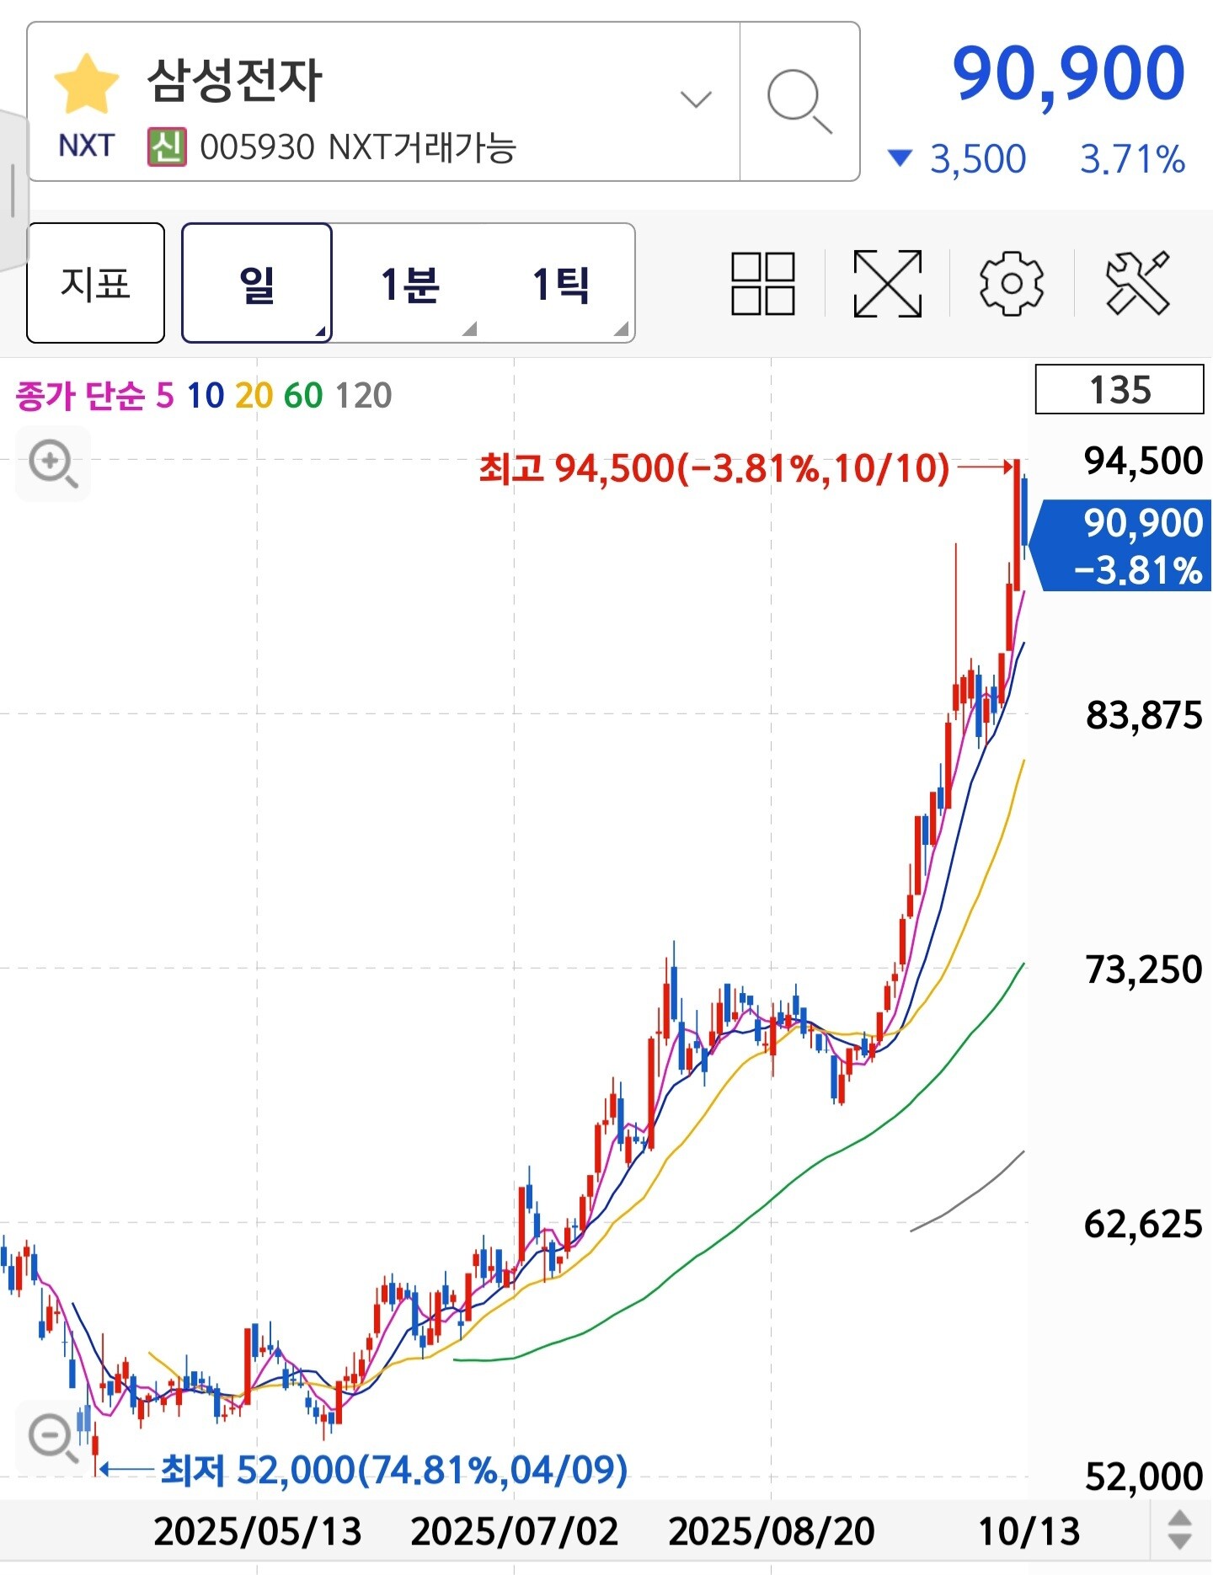Open the drawing tools wrench icon
This screenshot has width=1213, height=1575.
pyautogui.click(x=1137, y=283)
